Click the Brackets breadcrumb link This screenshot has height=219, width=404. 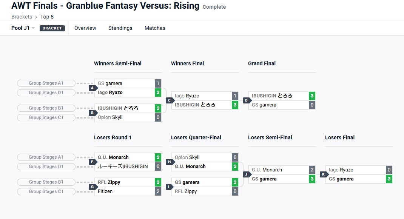click(x=22, y=17)
